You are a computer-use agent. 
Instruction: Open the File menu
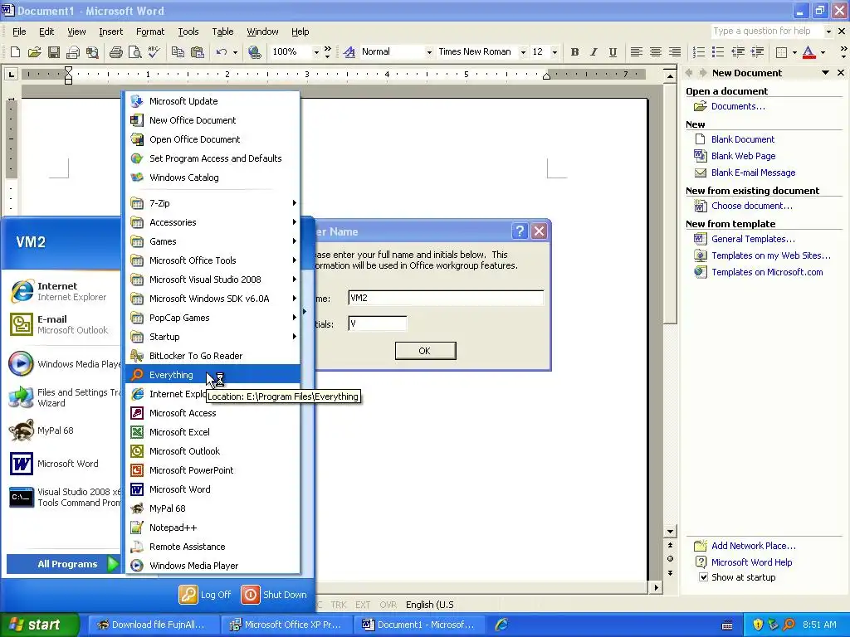[x=19, y=32]
